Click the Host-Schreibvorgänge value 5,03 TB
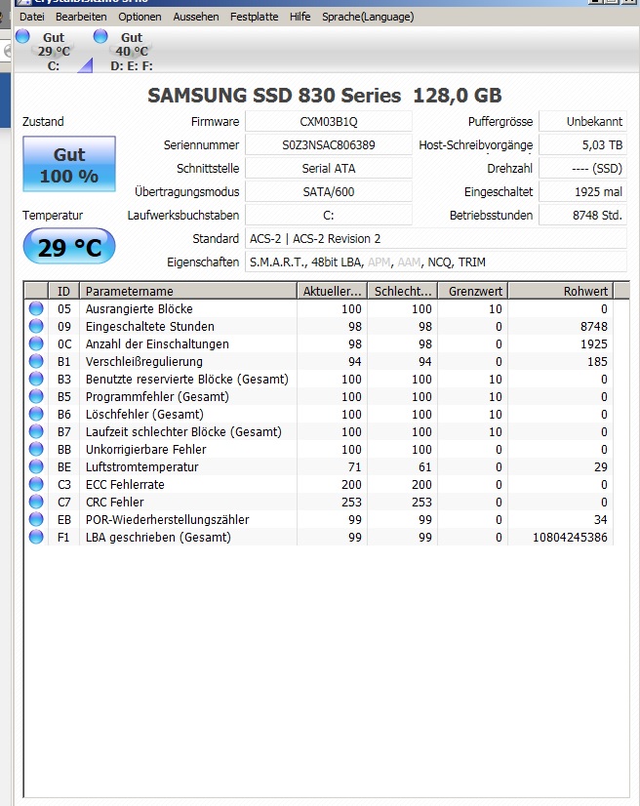 583,145
